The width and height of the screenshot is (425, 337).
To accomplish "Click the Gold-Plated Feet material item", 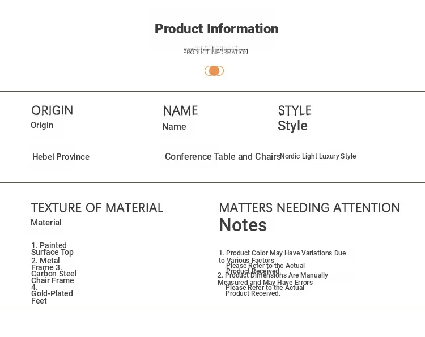I will click(x=52, y=297).
